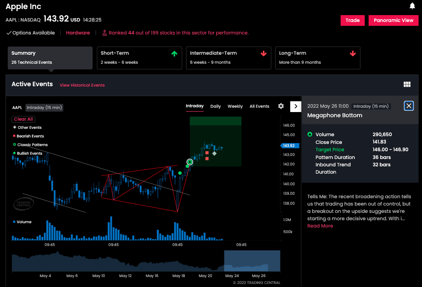Close the Megaphone Bottom details panel
The width and height of the screenshot is (422, 287).
[x=409, y=106]
